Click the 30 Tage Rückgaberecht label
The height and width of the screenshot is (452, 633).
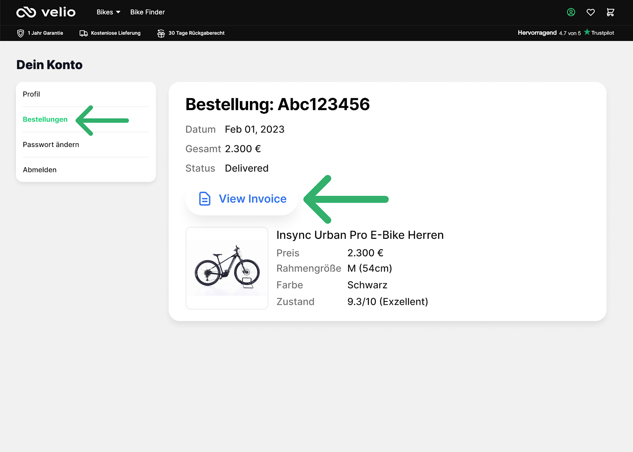pos(196,33)
